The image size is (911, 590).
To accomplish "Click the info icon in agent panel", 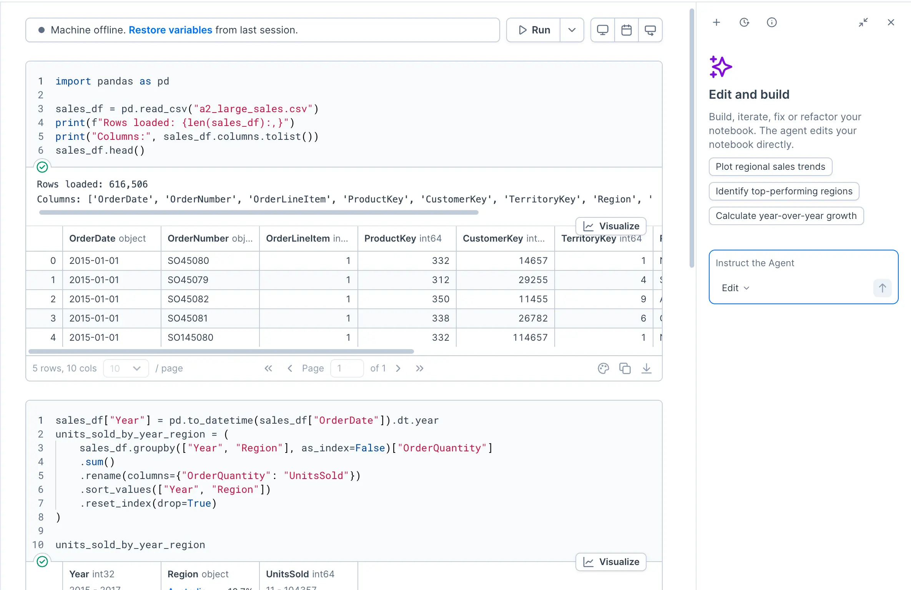I will click(772, 22).
